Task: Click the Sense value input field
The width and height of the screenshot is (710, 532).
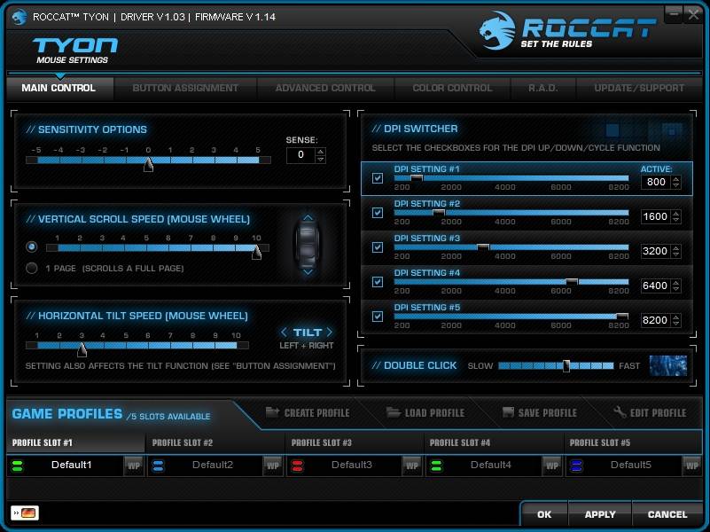Action: tap(300, 155)
